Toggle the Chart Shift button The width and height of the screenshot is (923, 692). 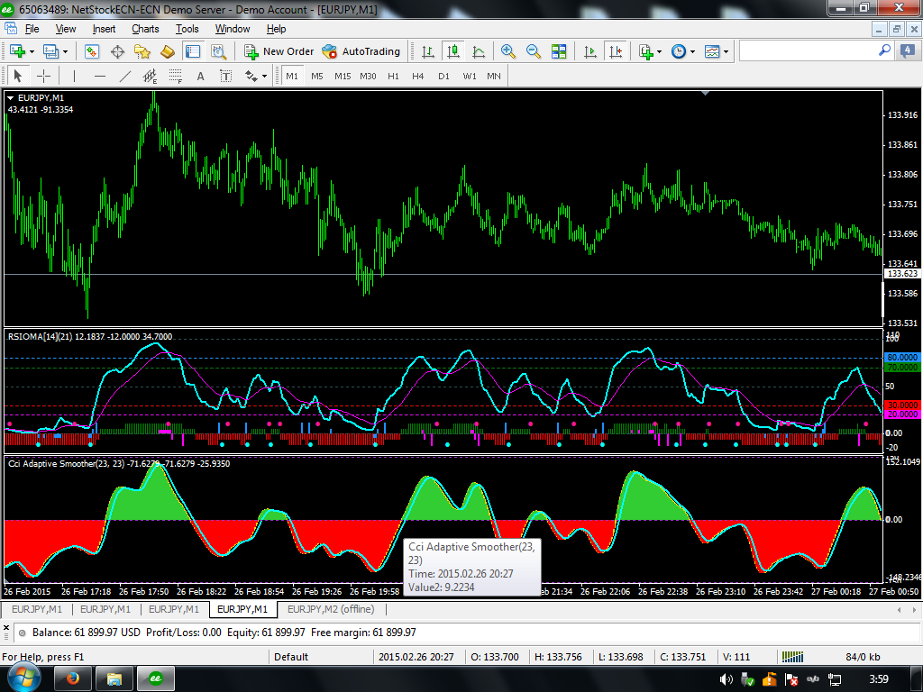coord(616,51)
